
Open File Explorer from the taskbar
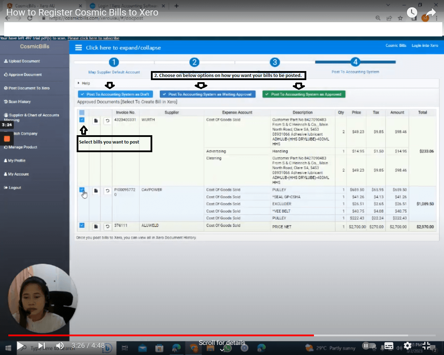(210, 348)
